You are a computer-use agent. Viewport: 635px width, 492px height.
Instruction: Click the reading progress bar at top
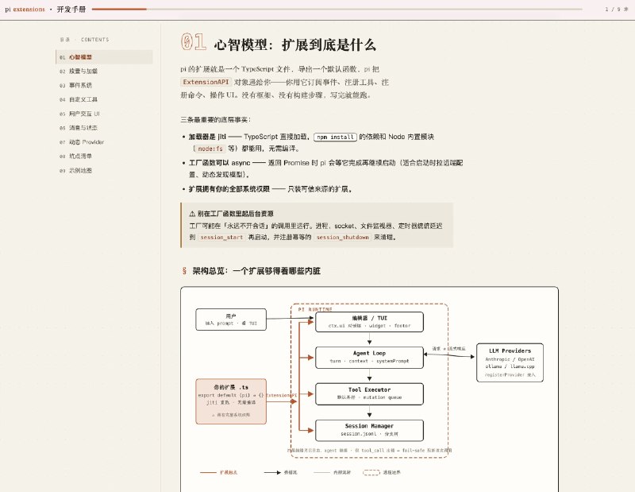[x=337, y=9]
